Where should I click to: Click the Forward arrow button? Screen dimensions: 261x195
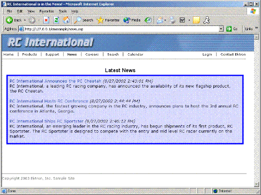coord(32,20)
